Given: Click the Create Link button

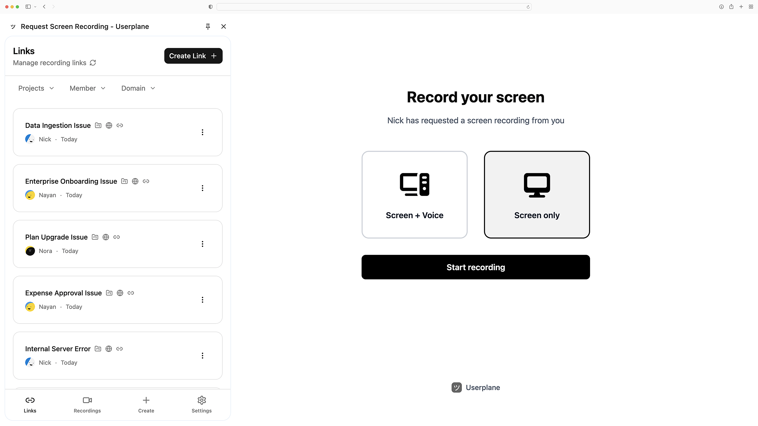Looking at the screenshot, I should (x=193, y=56).
